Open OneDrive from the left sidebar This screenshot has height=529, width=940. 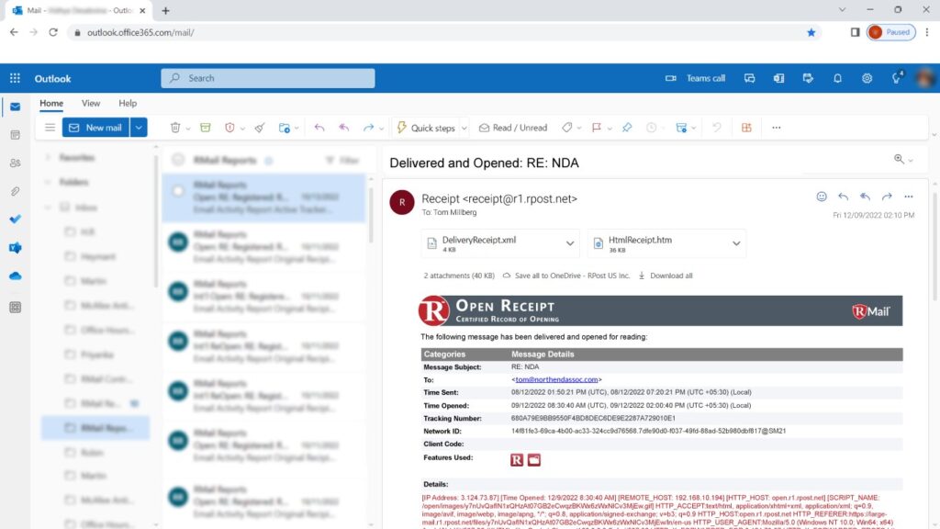(15, 273)
